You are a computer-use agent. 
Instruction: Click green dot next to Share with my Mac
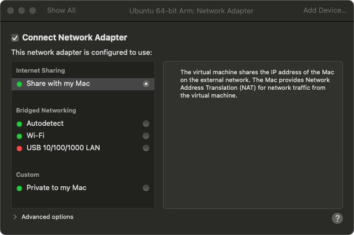19,84
